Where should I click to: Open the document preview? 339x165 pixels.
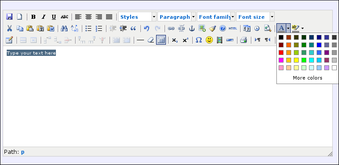267,28
